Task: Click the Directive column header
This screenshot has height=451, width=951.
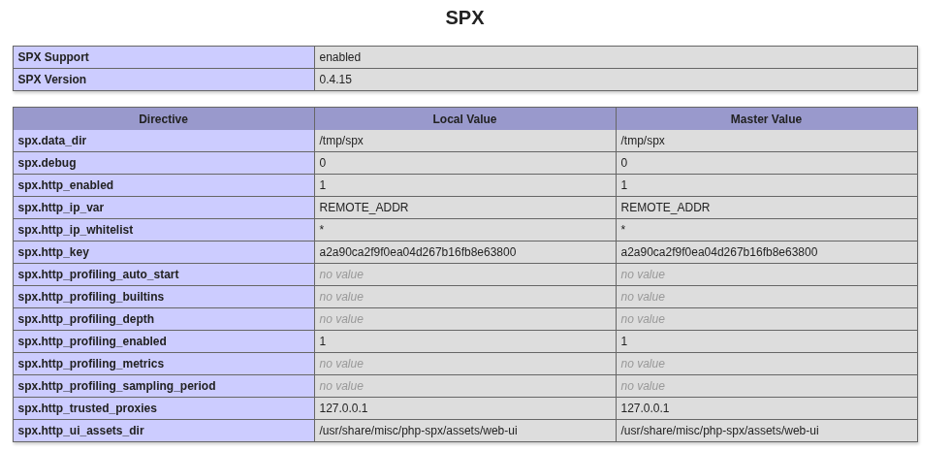Action: coord(163,119)
